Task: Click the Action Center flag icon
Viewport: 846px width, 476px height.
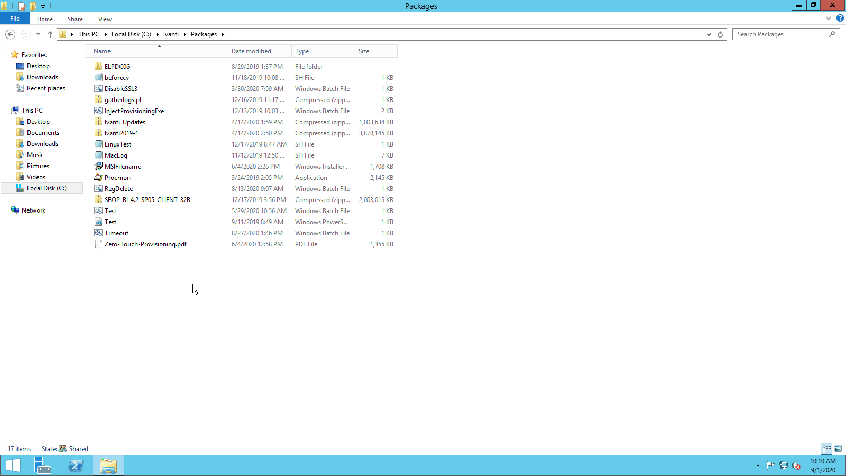Action: pos(770,465)
